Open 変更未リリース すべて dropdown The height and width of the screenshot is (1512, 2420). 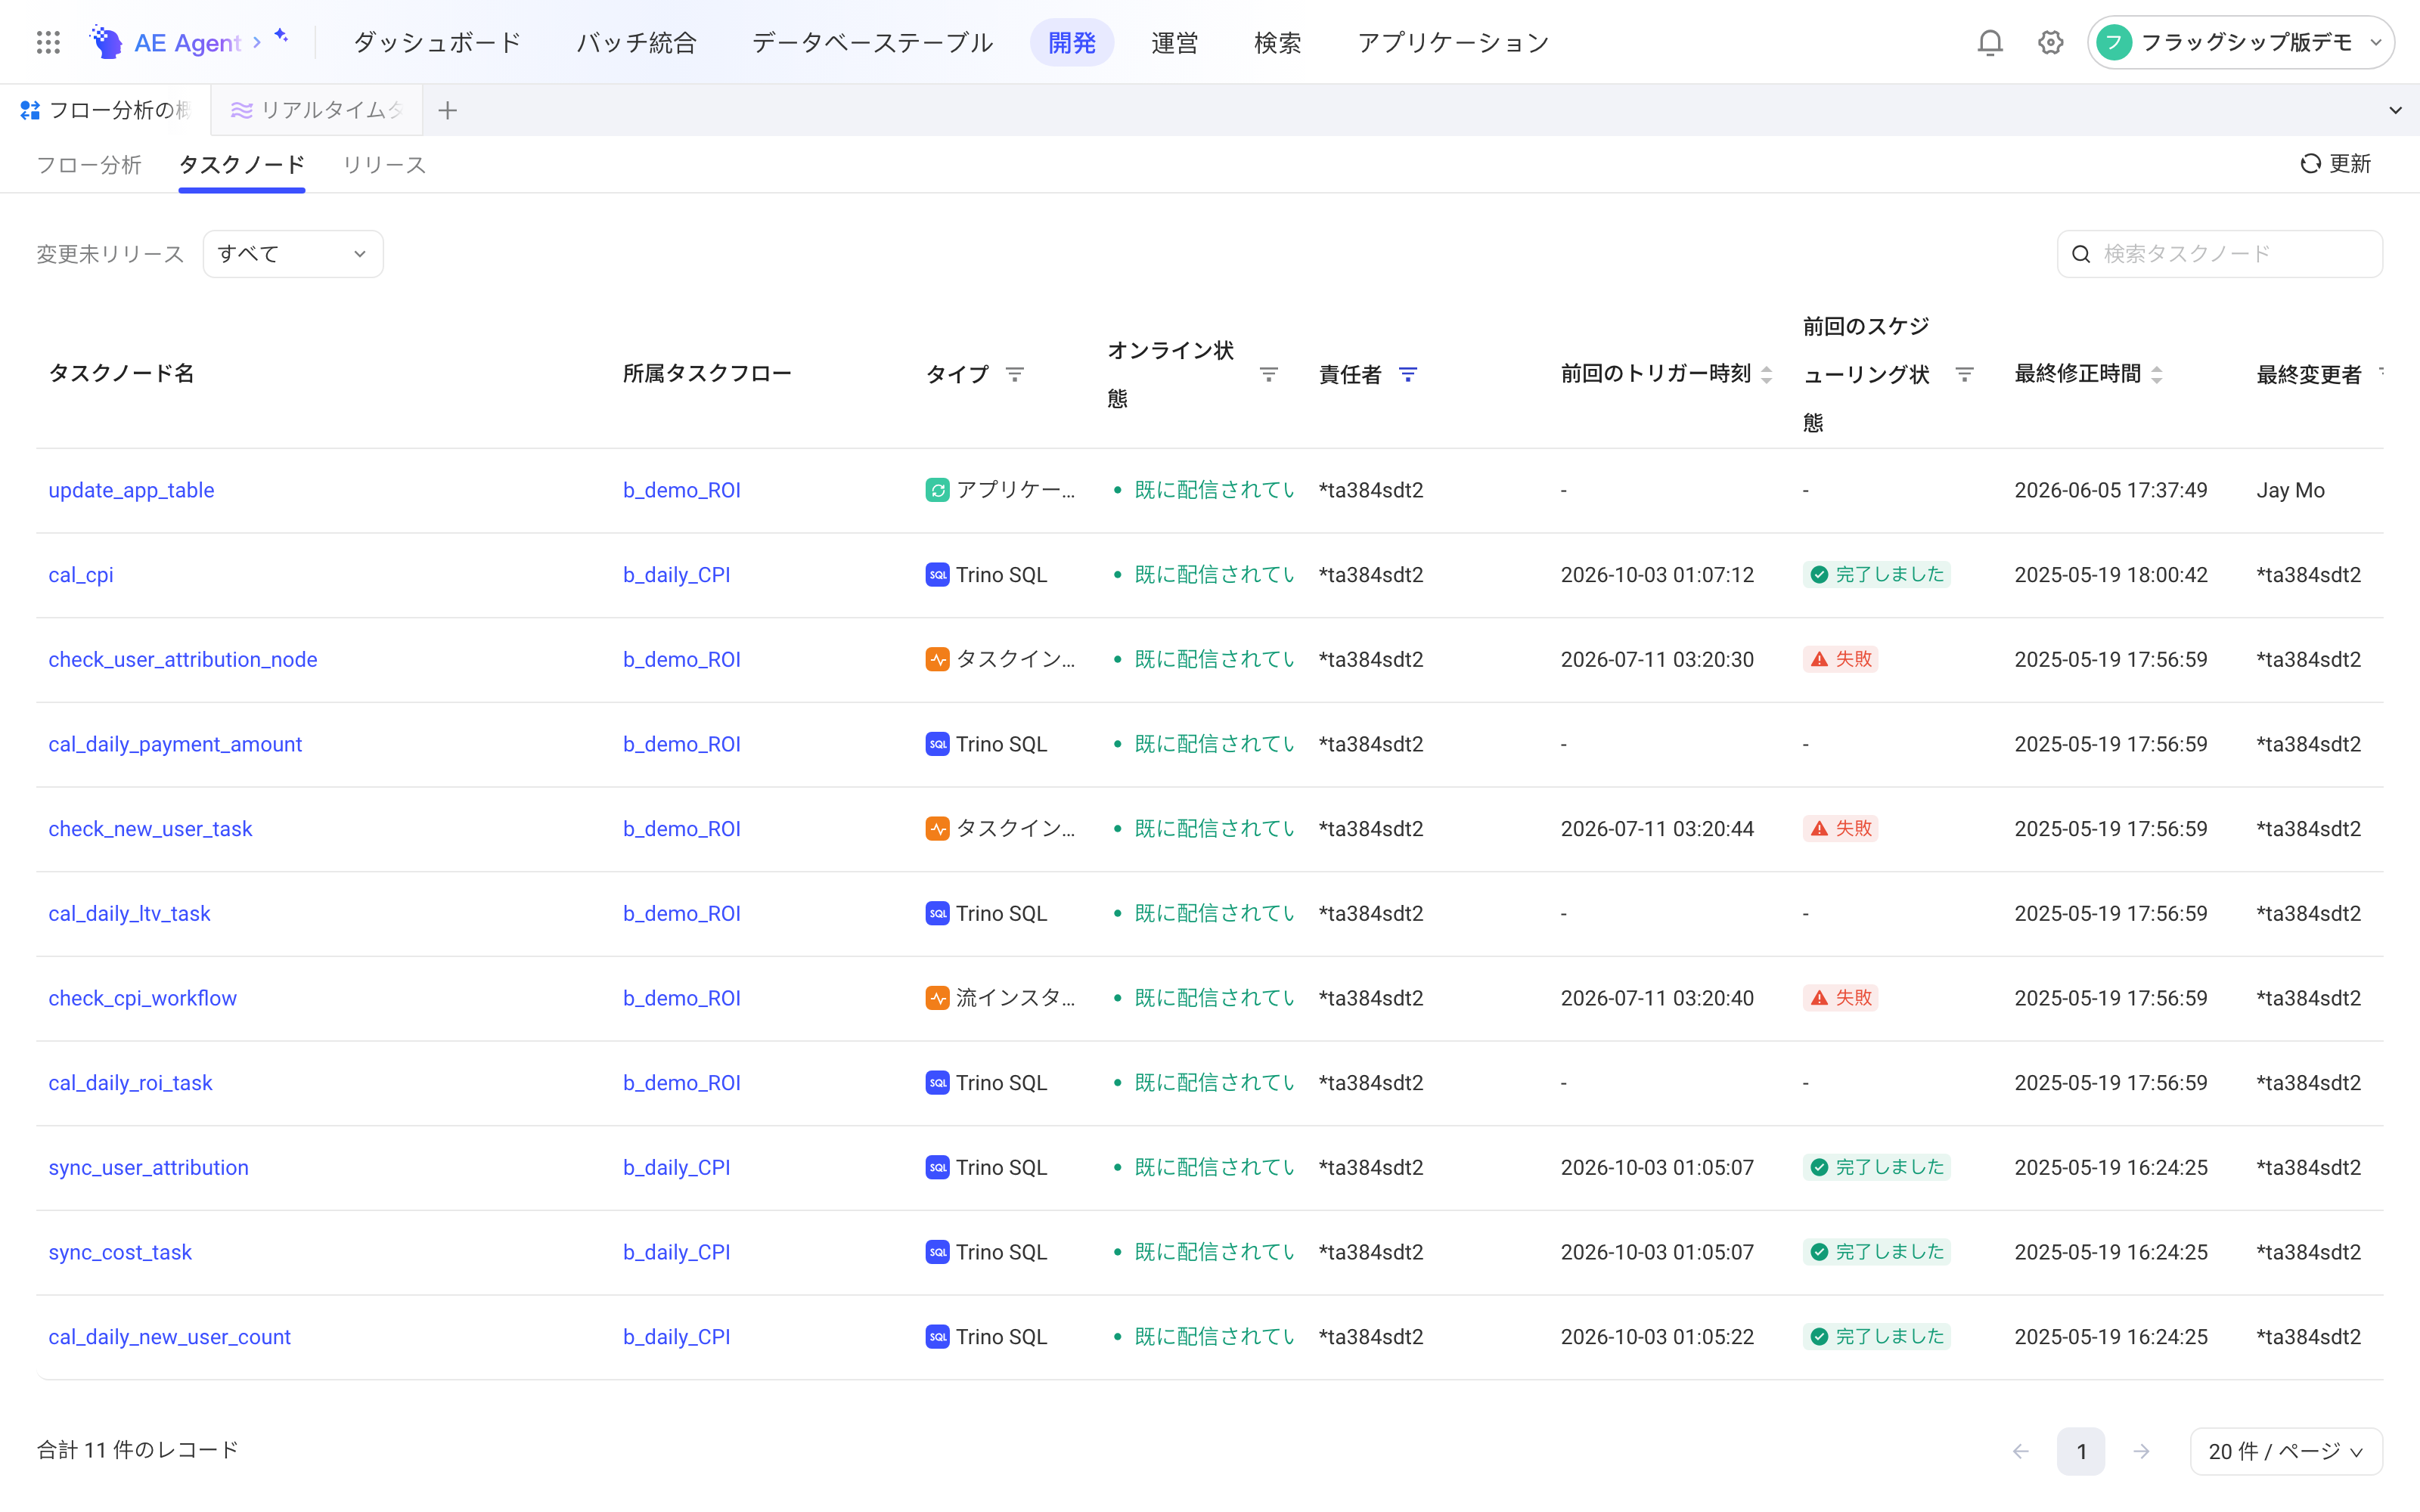pos(293,254)
